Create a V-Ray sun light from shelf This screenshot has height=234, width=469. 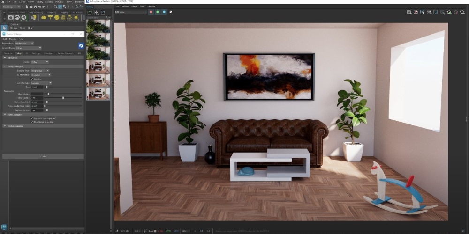[x=76, y=18]
